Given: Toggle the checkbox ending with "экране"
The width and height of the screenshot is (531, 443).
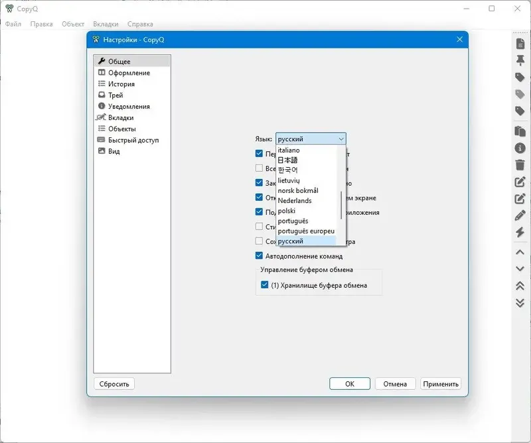Looking at the screenshot, I should pos(259,198).
